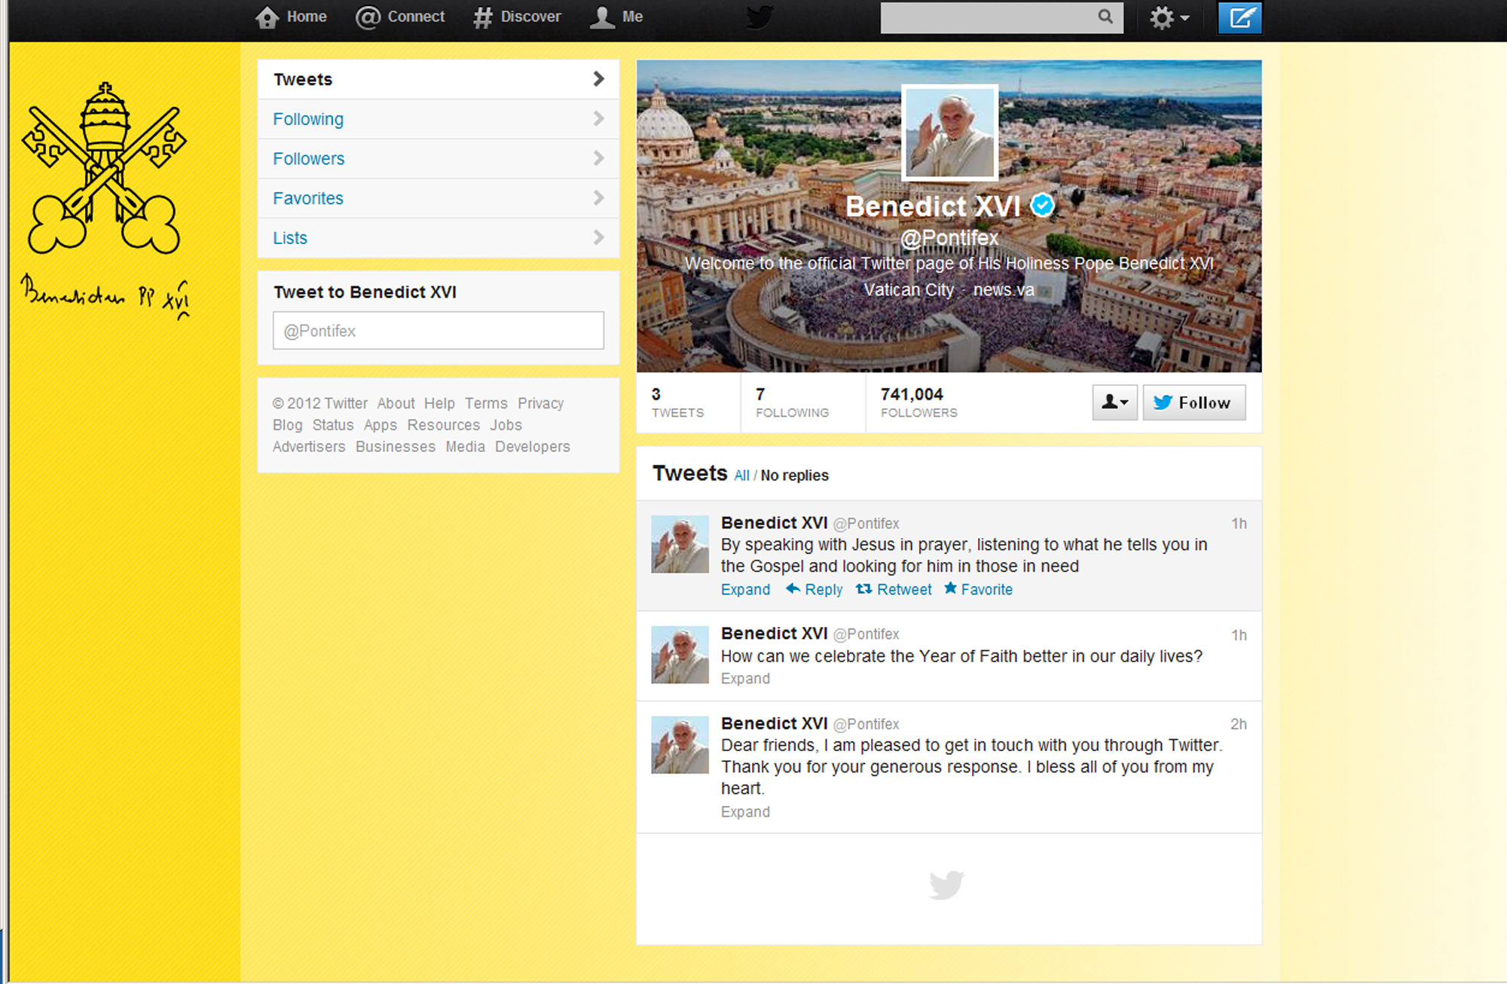Open the settings gear menu
Screen dimensions: 1507x984
[1169, 17]
